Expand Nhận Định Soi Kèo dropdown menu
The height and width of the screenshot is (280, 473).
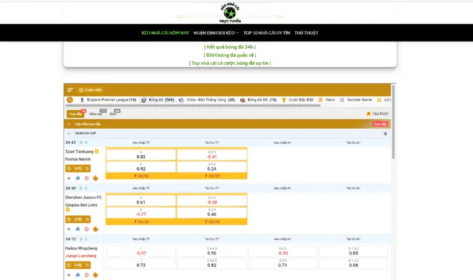(x=216, y=32)
